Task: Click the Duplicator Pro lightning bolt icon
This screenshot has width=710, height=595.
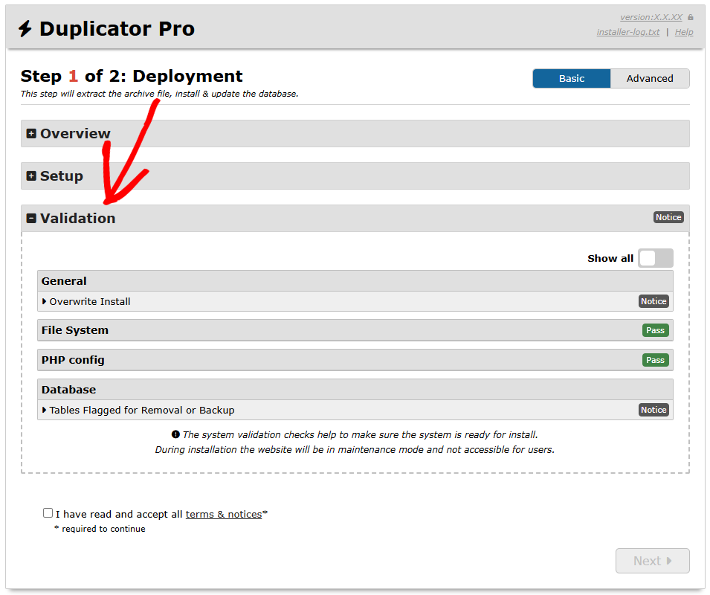Action: click(25, 29)
